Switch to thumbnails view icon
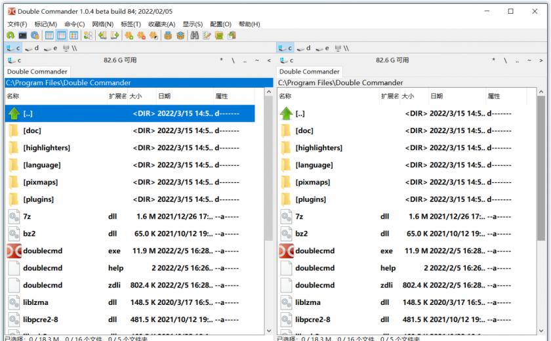The width and height of the screenshot is (551, 341). click(73, 35)
